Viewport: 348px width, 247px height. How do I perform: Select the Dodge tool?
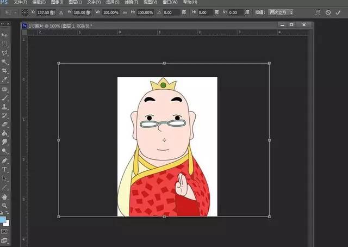[x=4, y=151]
